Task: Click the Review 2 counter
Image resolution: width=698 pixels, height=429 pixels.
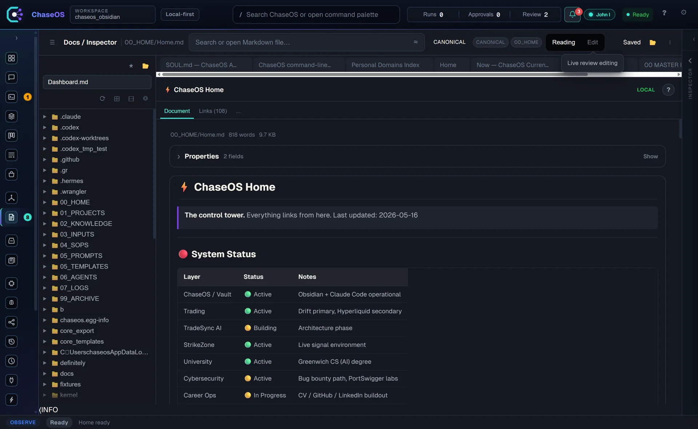Action: [x=535, y=15]
